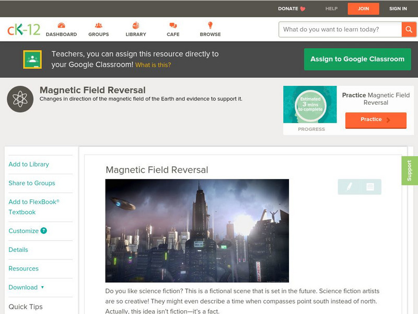
Task: Click the highlighter pencil tool icon
Action: [x=349, y=186]
